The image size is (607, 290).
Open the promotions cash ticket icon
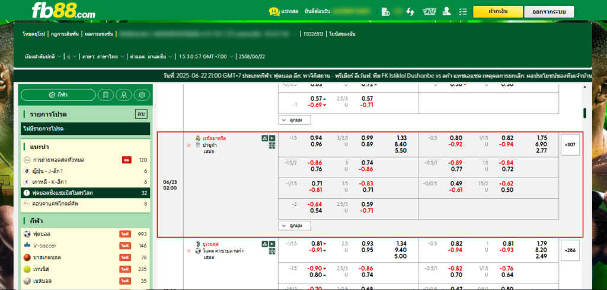[429, 12]
